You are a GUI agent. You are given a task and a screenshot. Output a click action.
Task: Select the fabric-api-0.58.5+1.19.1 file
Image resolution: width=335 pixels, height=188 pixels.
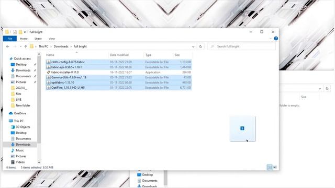pos(119,67)
